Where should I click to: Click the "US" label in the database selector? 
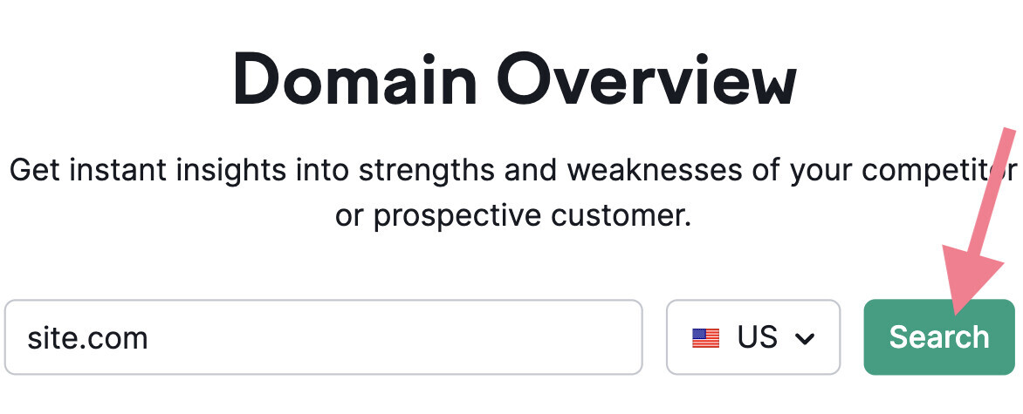point(757,337)
